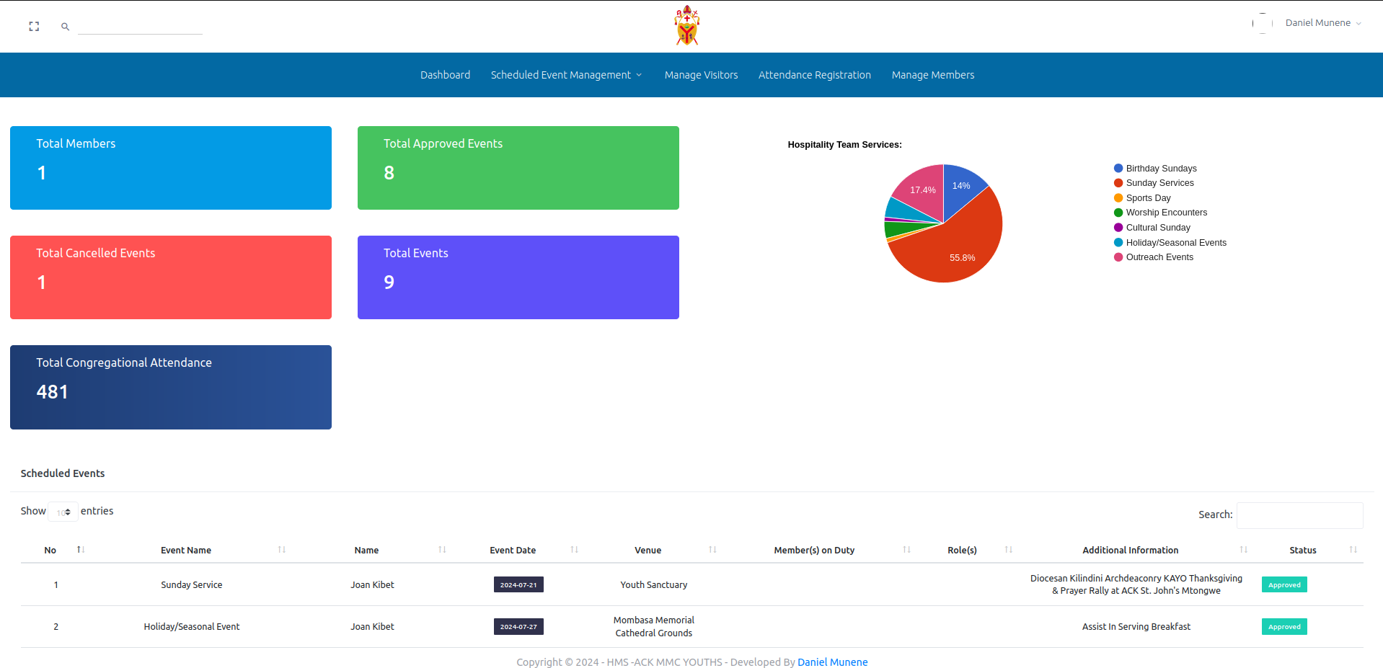Image resolution: width=1383 pixels, height=668 pixels.
Task: Click the Scheduled Events search field
Action: point(1299,515)
